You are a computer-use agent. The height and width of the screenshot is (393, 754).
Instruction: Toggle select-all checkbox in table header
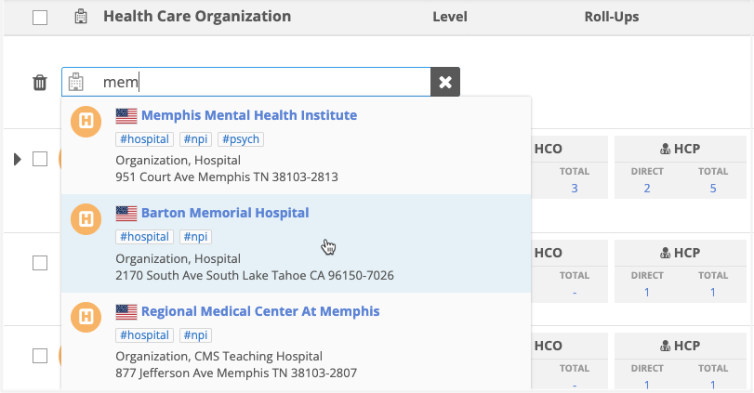40,17
